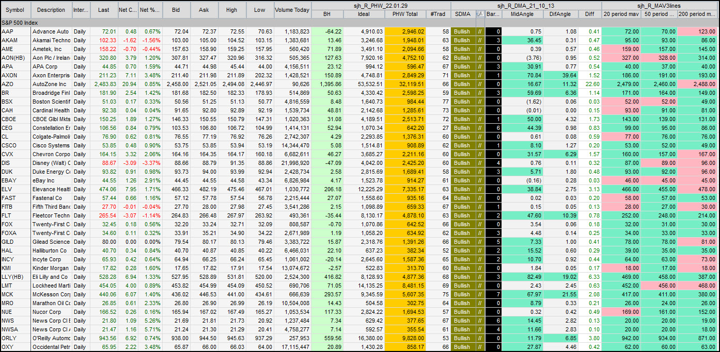Click the Bullish SDMA cell in AXON row
Image resolution: width=720 pixels, height=352 pixels.
pos(463,76)
